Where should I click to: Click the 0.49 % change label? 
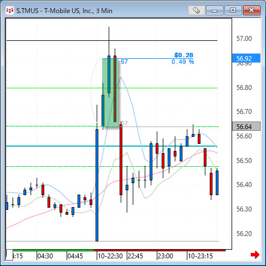click(182, 62)
